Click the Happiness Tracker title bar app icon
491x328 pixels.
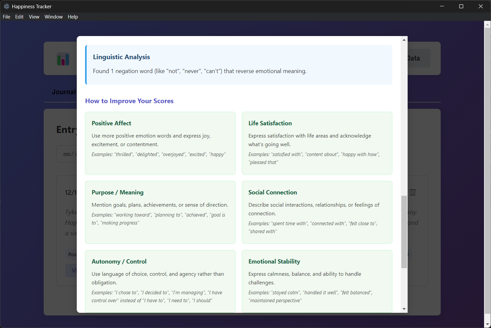6,6
